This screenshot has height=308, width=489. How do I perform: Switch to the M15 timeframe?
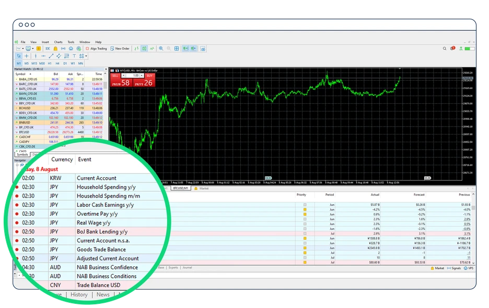pyautogui.click(x=34, y=64)
